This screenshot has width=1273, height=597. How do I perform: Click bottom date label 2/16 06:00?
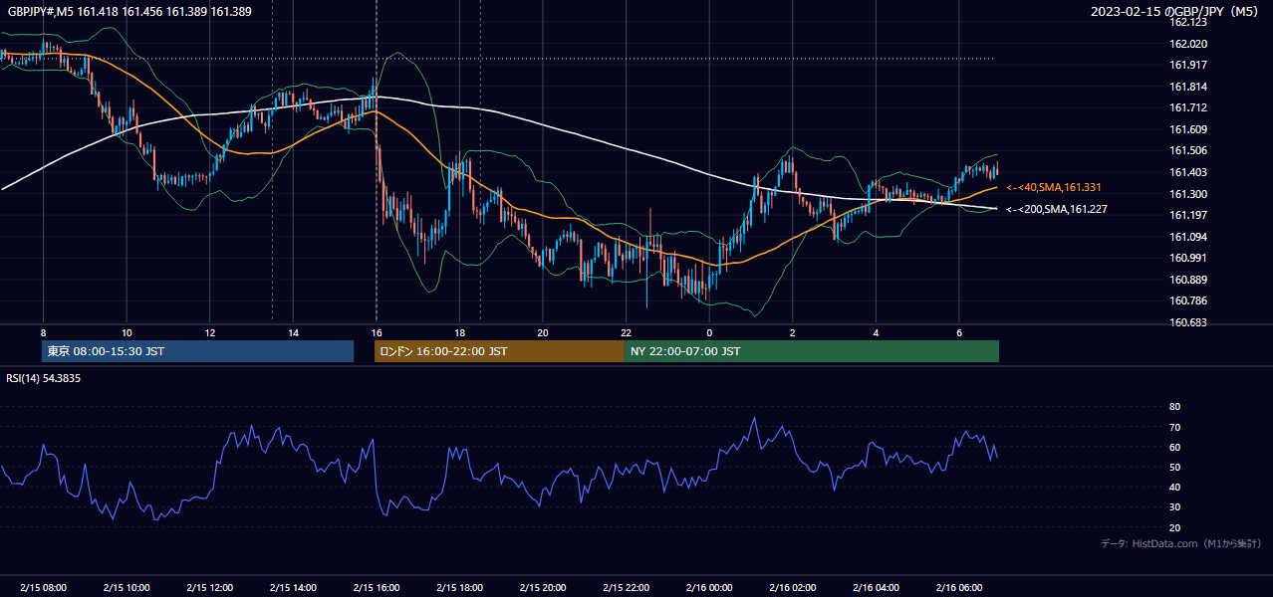click(x=959, y=588)
